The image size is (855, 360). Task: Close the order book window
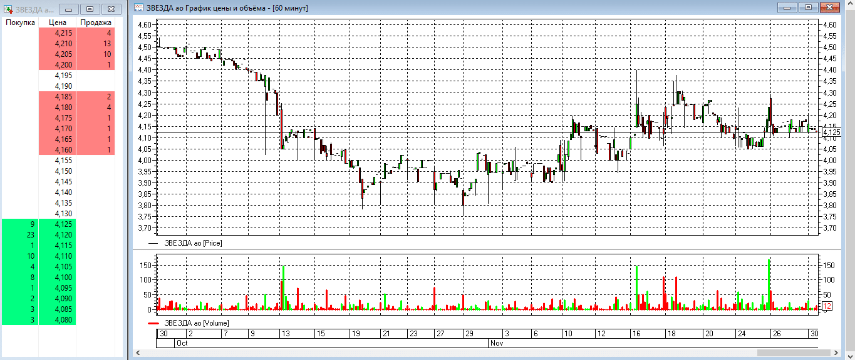[111, 9]
